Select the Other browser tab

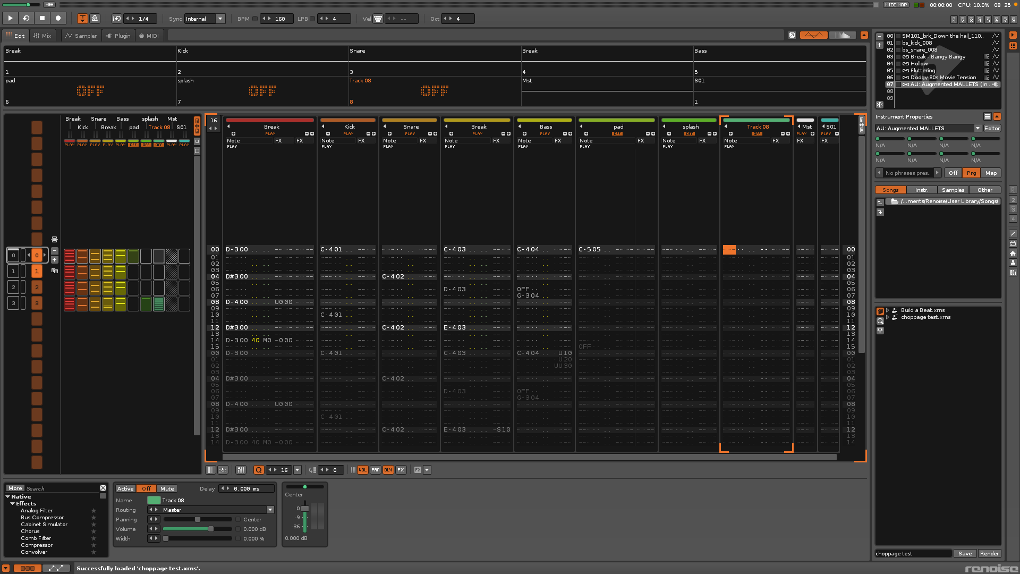click(x=985, y=190)
